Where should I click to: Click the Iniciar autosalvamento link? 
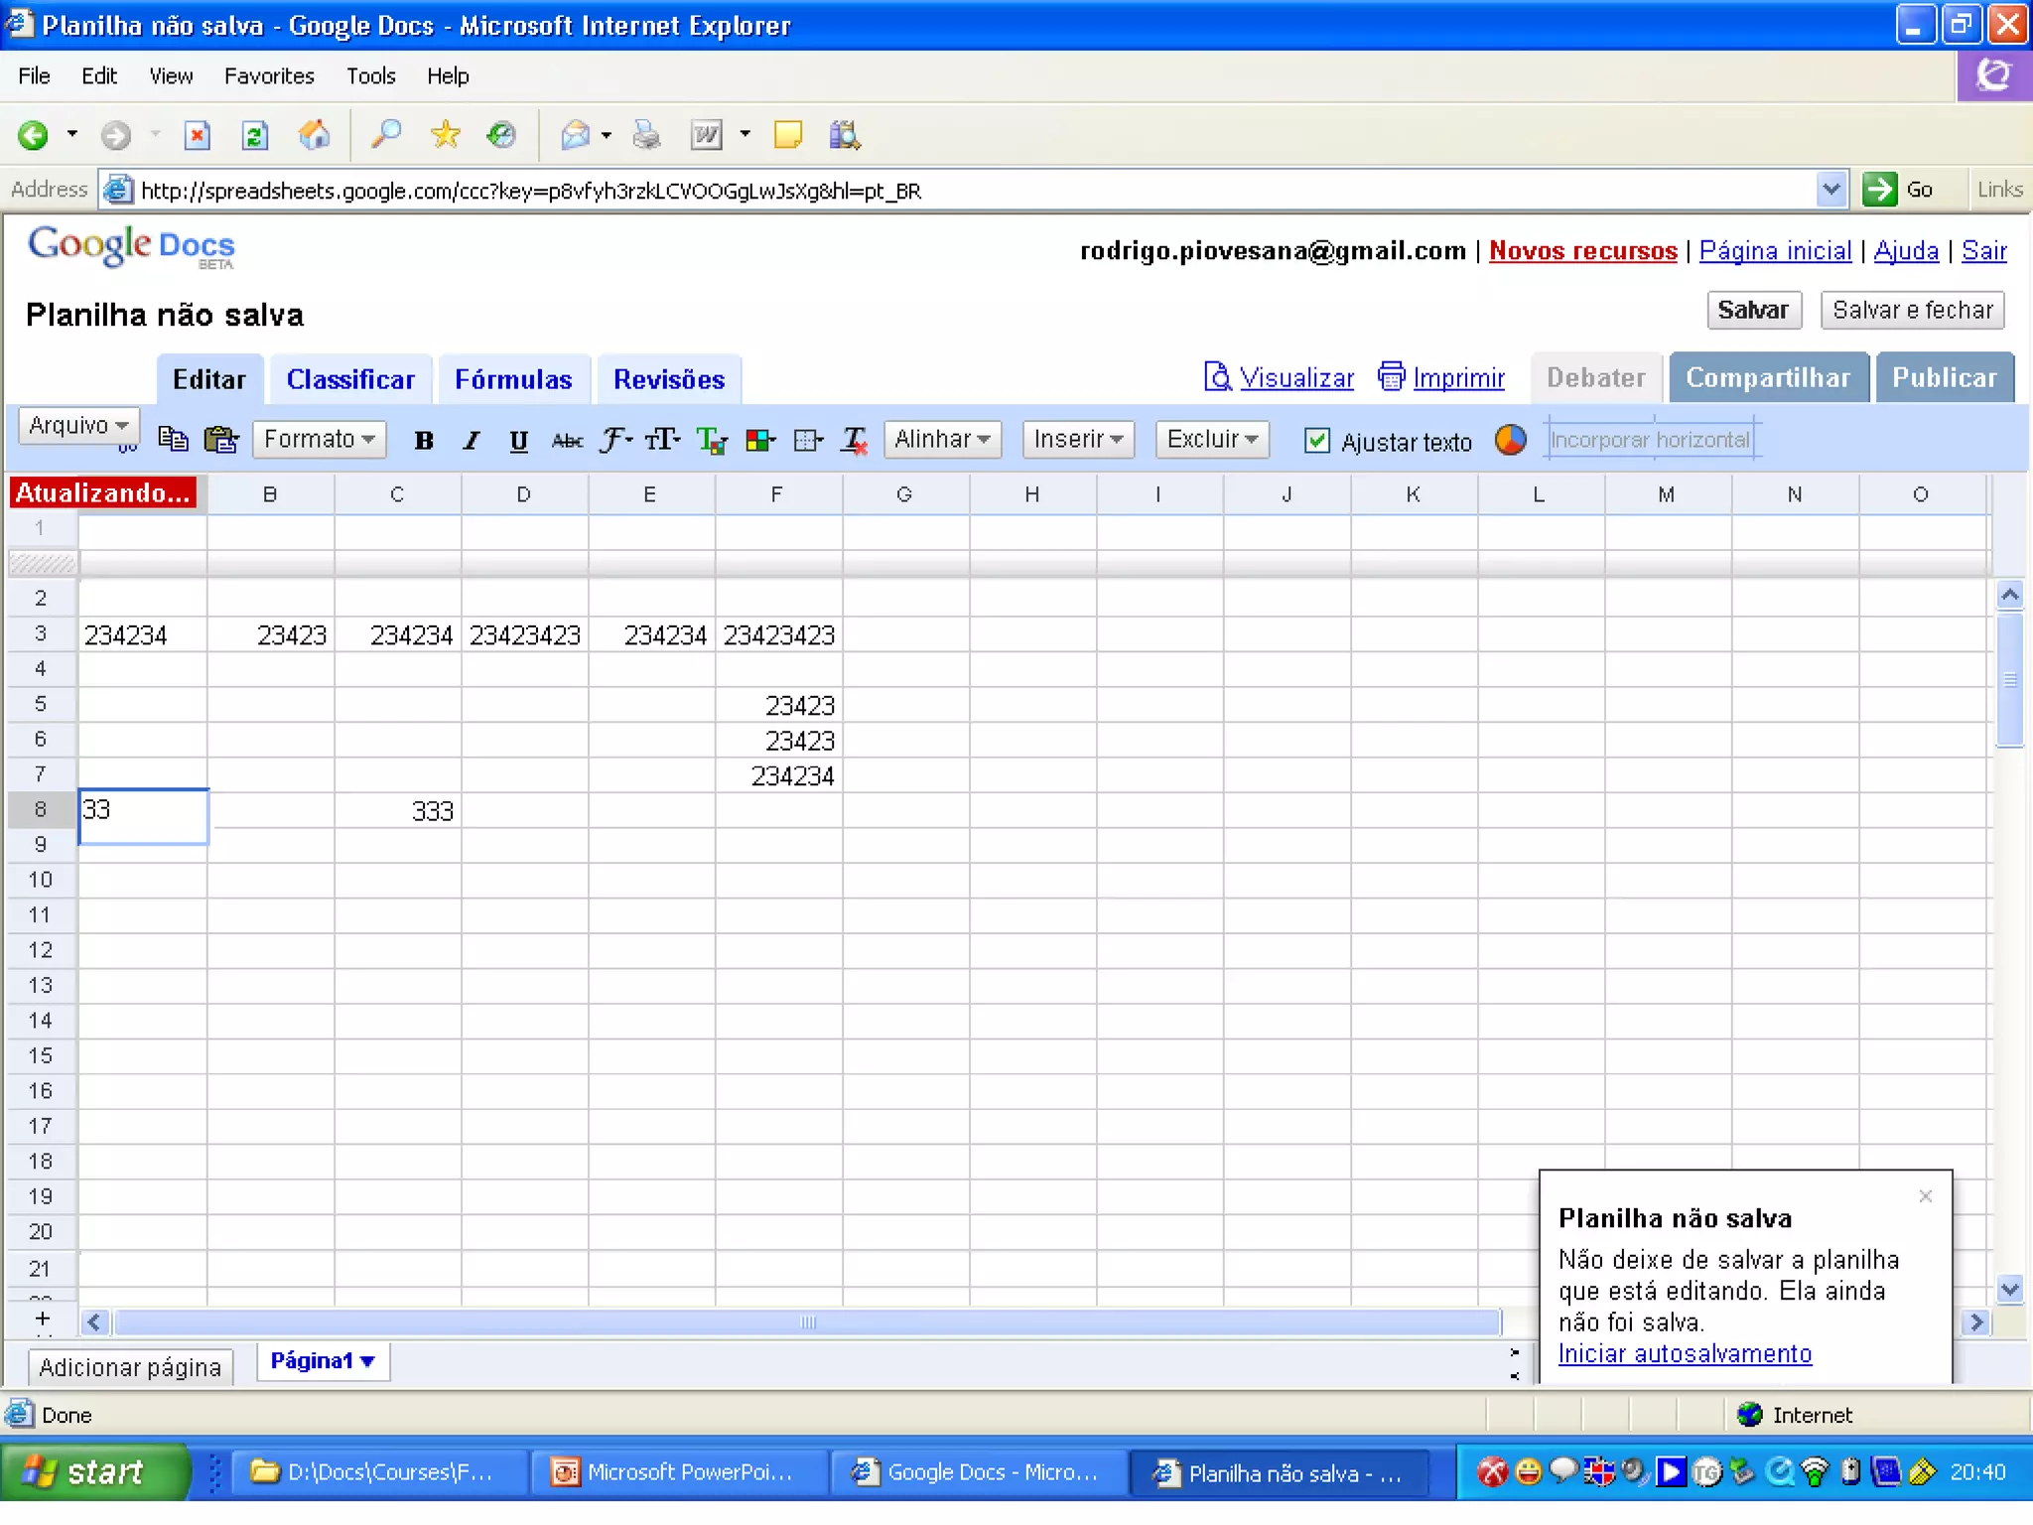[1685, 1353]
